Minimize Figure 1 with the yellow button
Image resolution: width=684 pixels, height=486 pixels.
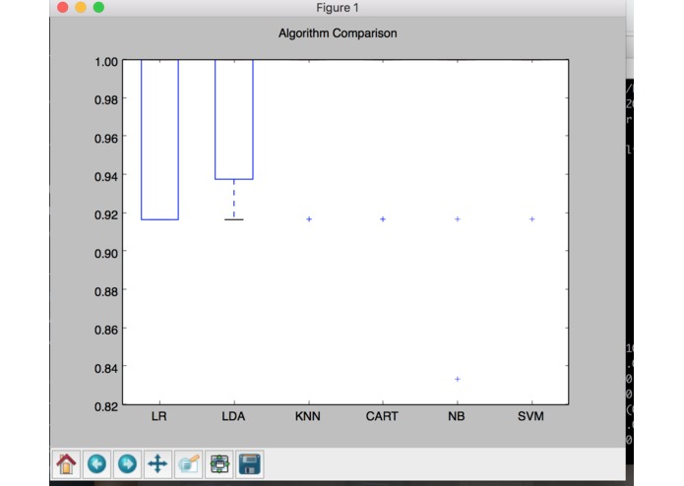[x=81, y=8]
